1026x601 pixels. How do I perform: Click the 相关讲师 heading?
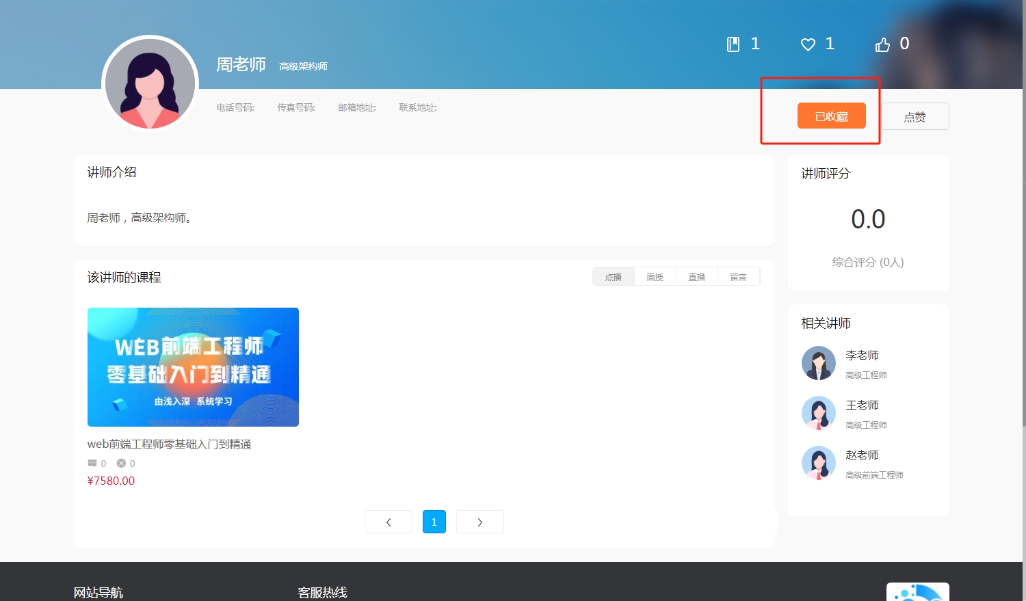tap(826, 323)
